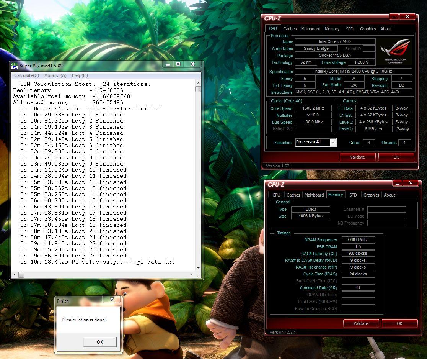
Task: Click the Code Name field Sandy Bridge
Action: [x=316, y=49]
